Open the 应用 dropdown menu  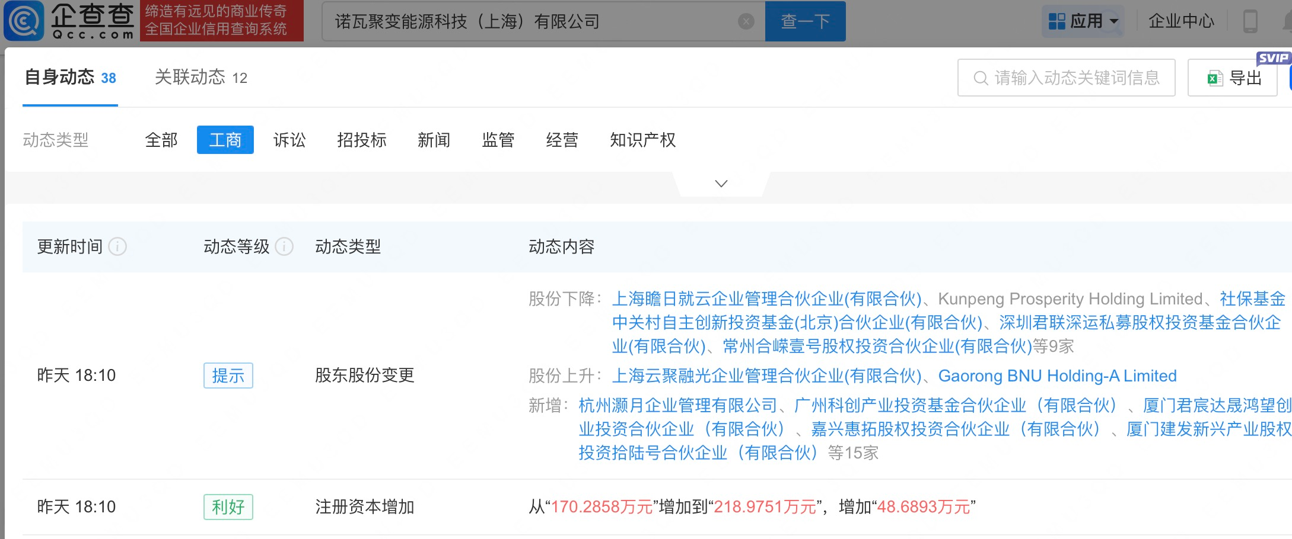[x=1083, y=21]
